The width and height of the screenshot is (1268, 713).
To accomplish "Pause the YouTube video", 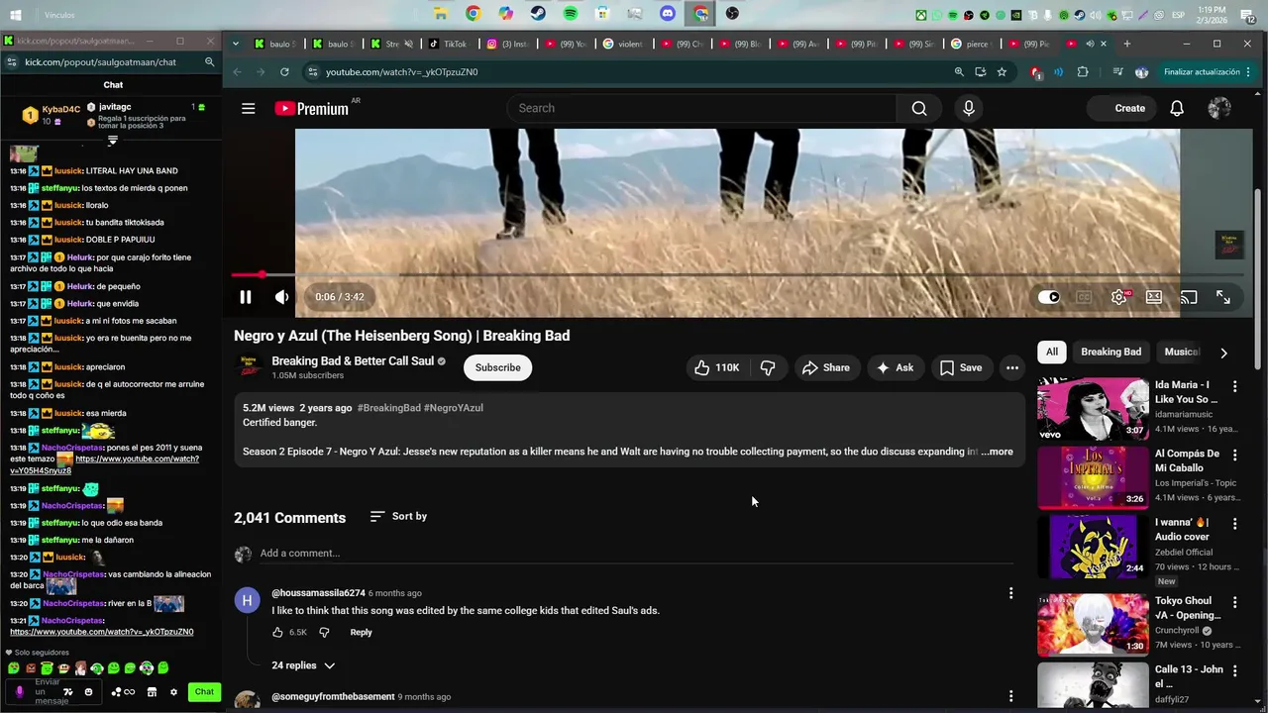I will 246,297.
